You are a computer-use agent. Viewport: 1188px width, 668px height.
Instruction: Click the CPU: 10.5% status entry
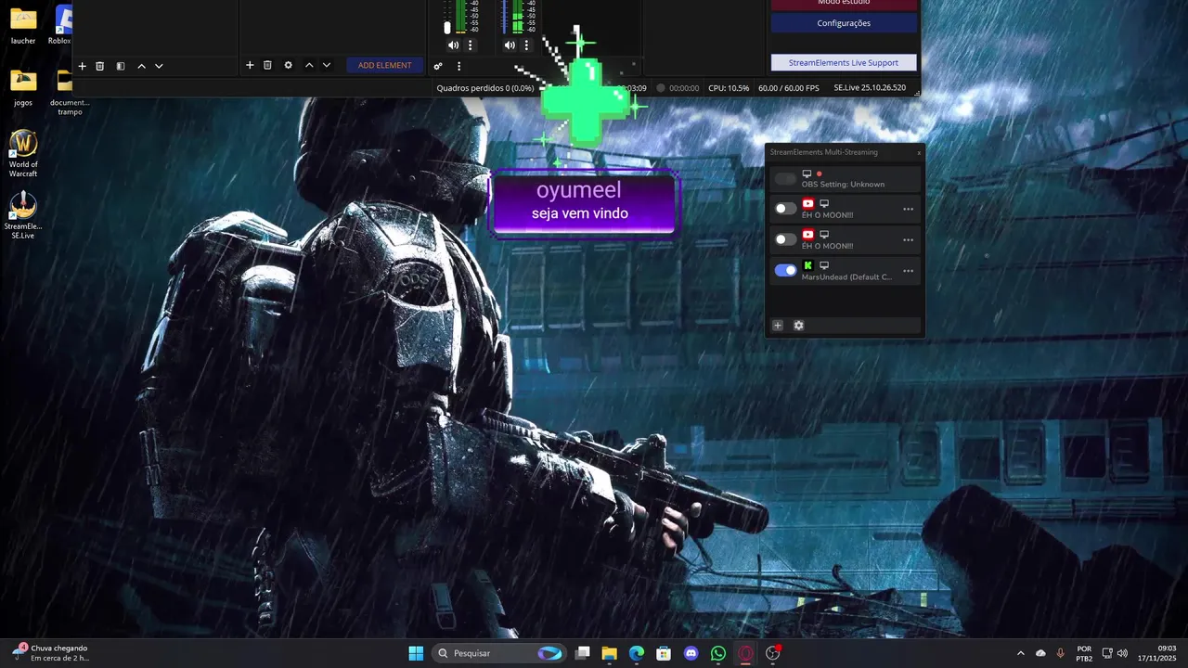click(x=729, y=88)
